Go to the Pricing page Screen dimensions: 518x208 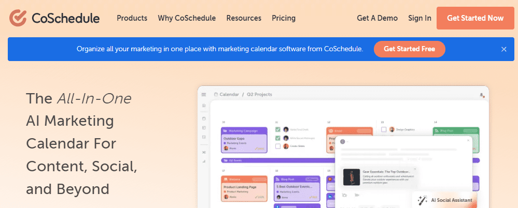pos(284,18)
